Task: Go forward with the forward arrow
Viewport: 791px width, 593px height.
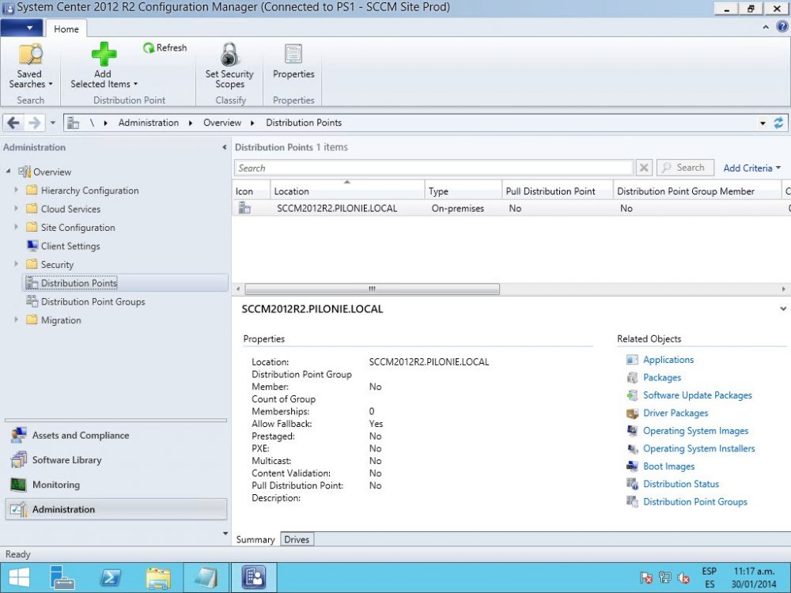Action: pyautogui.click(x=34, y=123)
